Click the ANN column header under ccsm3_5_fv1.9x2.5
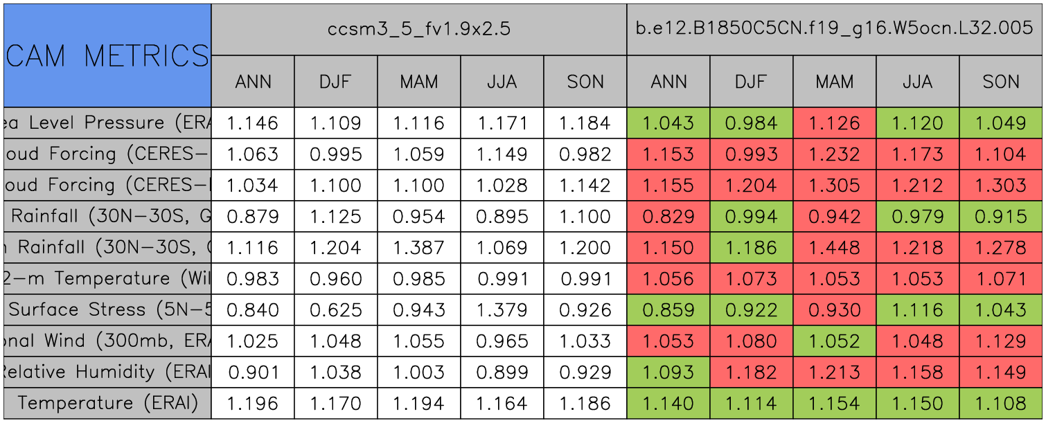1046x423 pixels. point(253,82)
